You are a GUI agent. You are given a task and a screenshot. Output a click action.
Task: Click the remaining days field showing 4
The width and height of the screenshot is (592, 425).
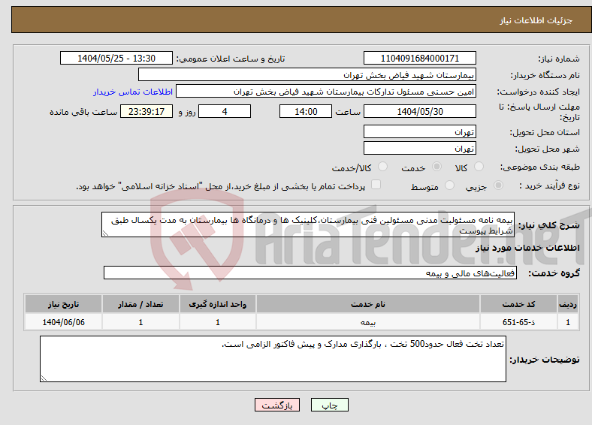tap(225, 111)
